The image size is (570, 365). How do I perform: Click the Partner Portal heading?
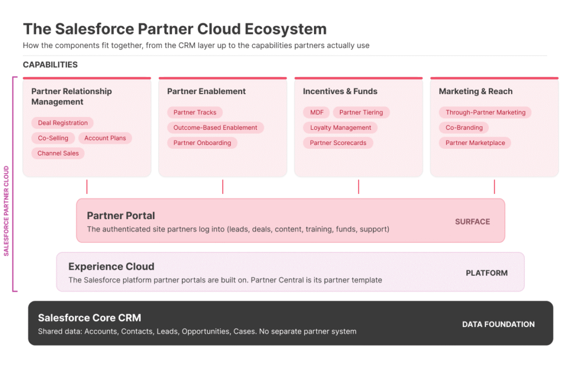[x=121, y=216]
